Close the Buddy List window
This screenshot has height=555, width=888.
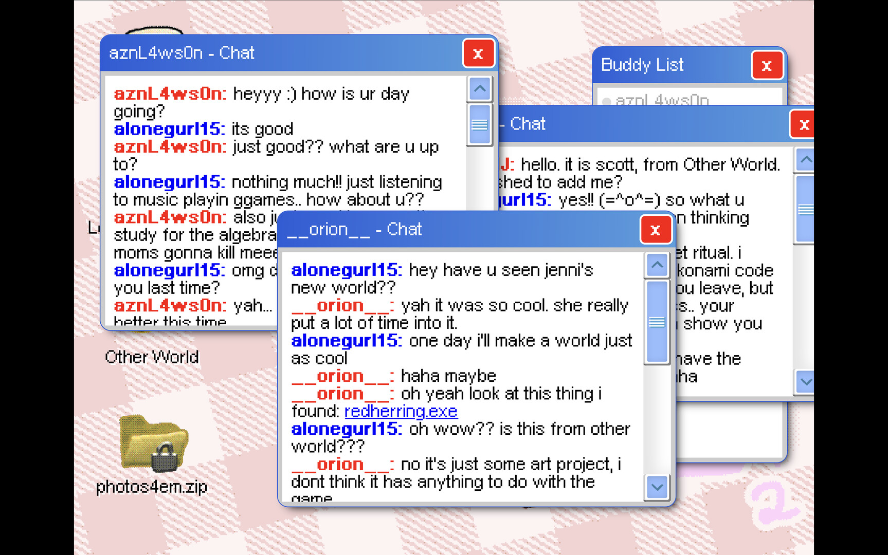(767, 66)
